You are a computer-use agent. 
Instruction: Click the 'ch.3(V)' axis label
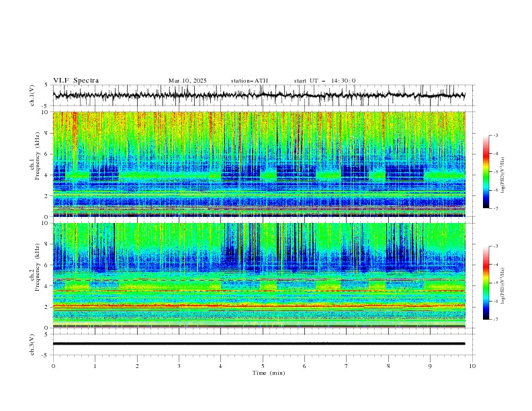coord(32,345)
